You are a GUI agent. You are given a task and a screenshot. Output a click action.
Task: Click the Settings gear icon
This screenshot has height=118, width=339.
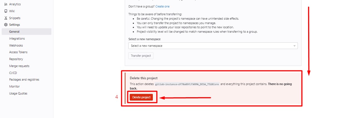pos(6,25)
